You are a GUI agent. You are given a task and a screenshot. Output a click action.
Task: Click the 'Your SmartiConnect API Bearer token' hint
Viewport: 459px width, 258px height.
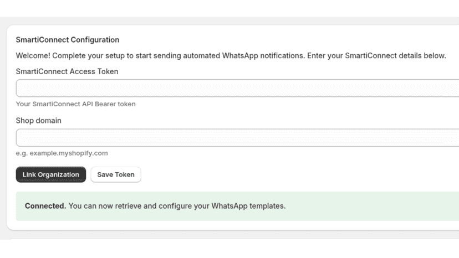[75, 104]
